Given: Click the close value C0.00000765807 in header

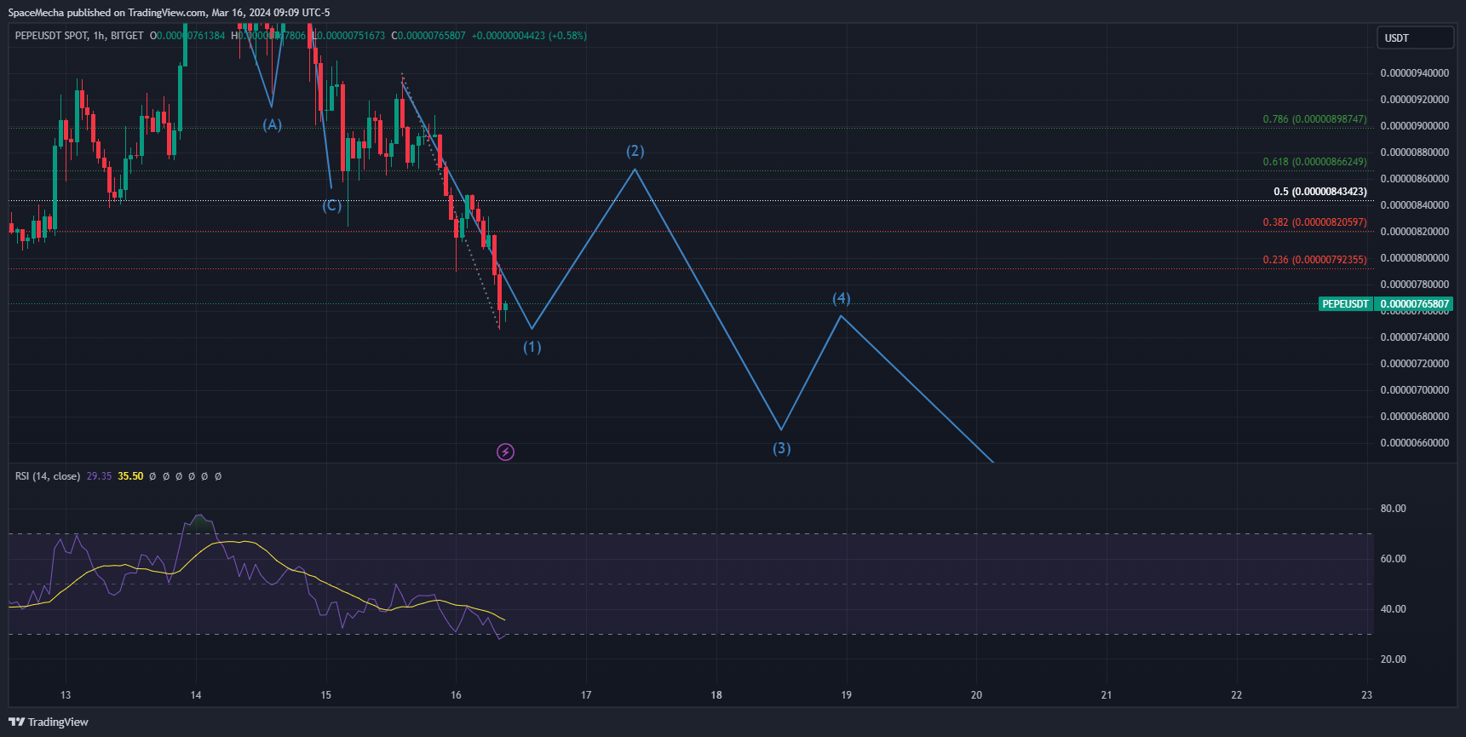Looking at the screenshot, I should click(x=428, y=36).
